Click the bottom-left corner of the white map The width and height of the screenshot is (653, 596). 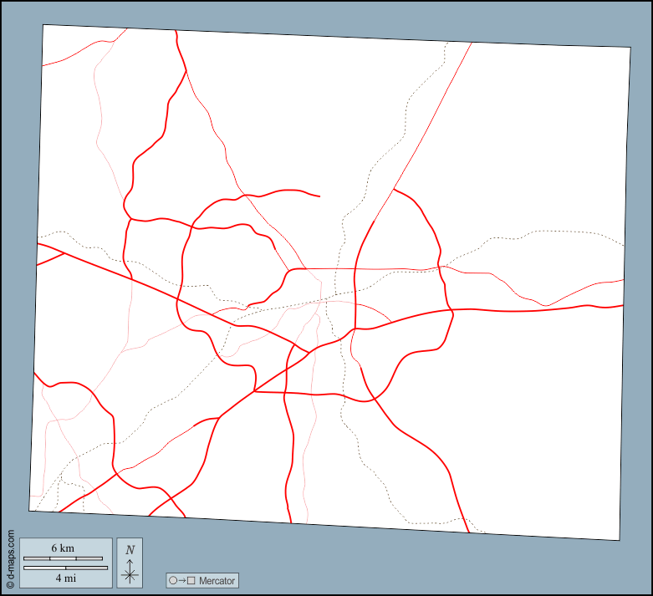coord(30,510)
